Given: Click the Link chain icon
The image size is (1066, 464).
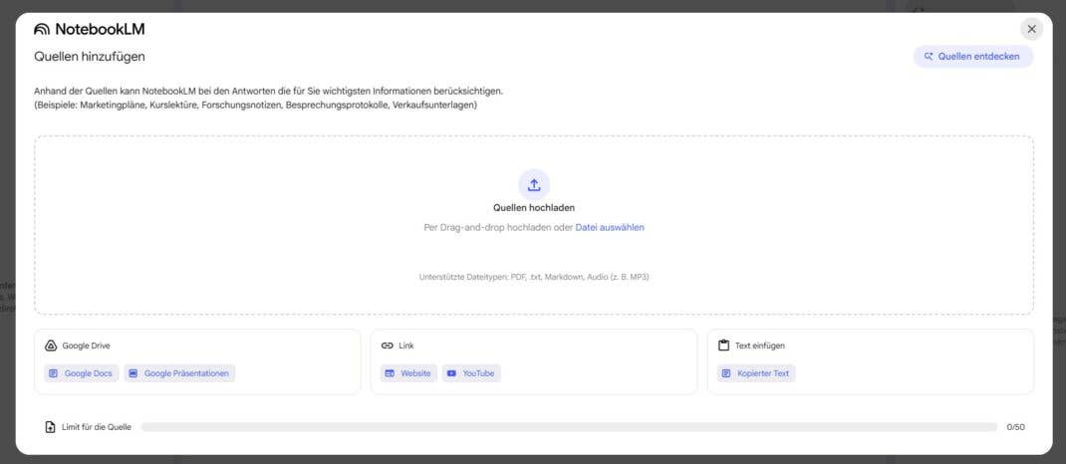Looking at the screenshot, I should tap(387, 346).
